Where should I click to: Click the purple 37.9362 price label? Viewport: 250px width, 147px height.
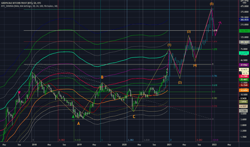click(244, 65)
